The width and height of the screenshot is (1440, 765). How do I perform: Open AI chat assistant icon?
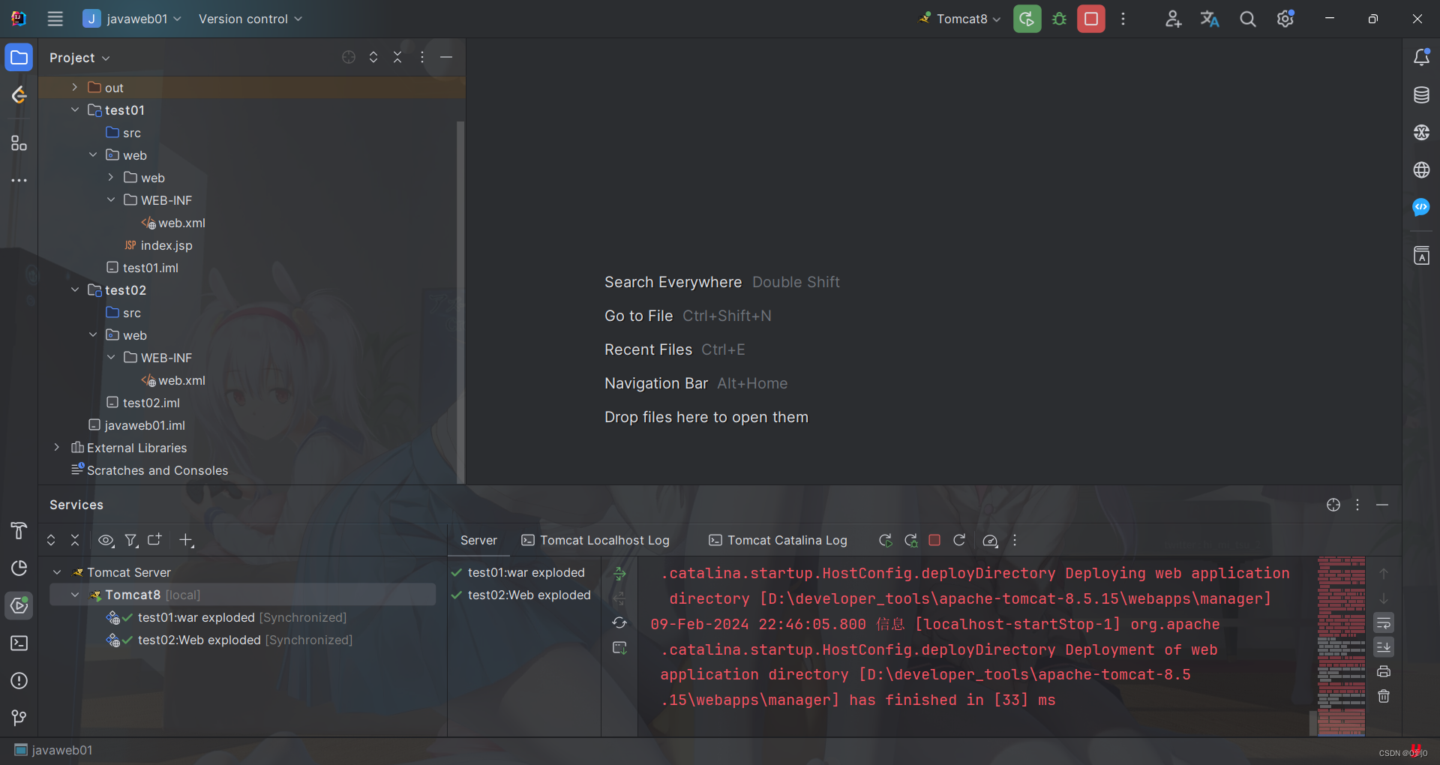point(1421,207)
